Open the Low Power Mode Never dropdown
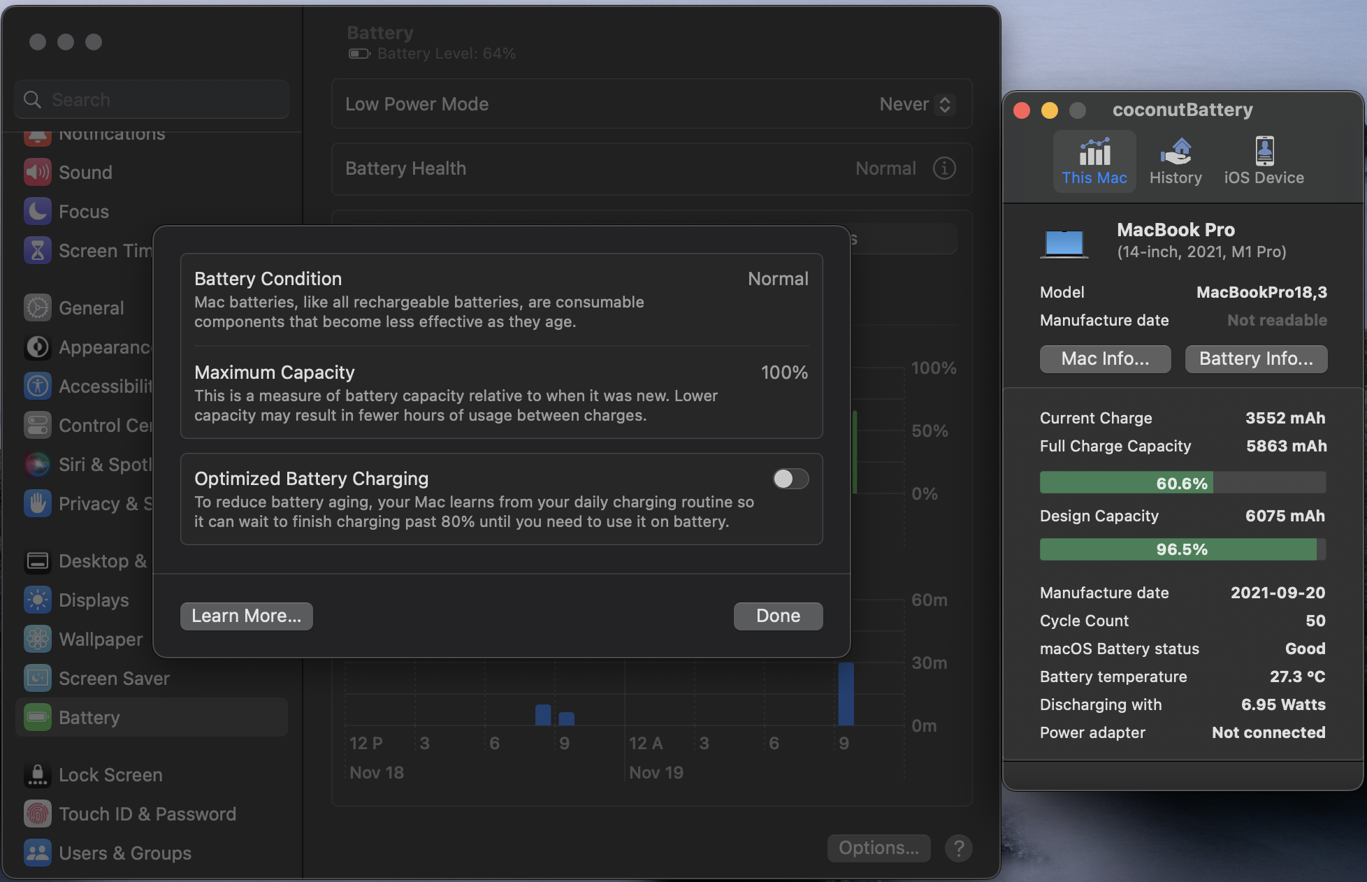This screenshot has height=882, width=1367. point(916,104)
